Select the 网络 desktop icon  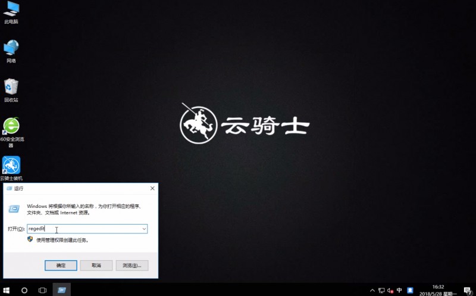(11, 51)
